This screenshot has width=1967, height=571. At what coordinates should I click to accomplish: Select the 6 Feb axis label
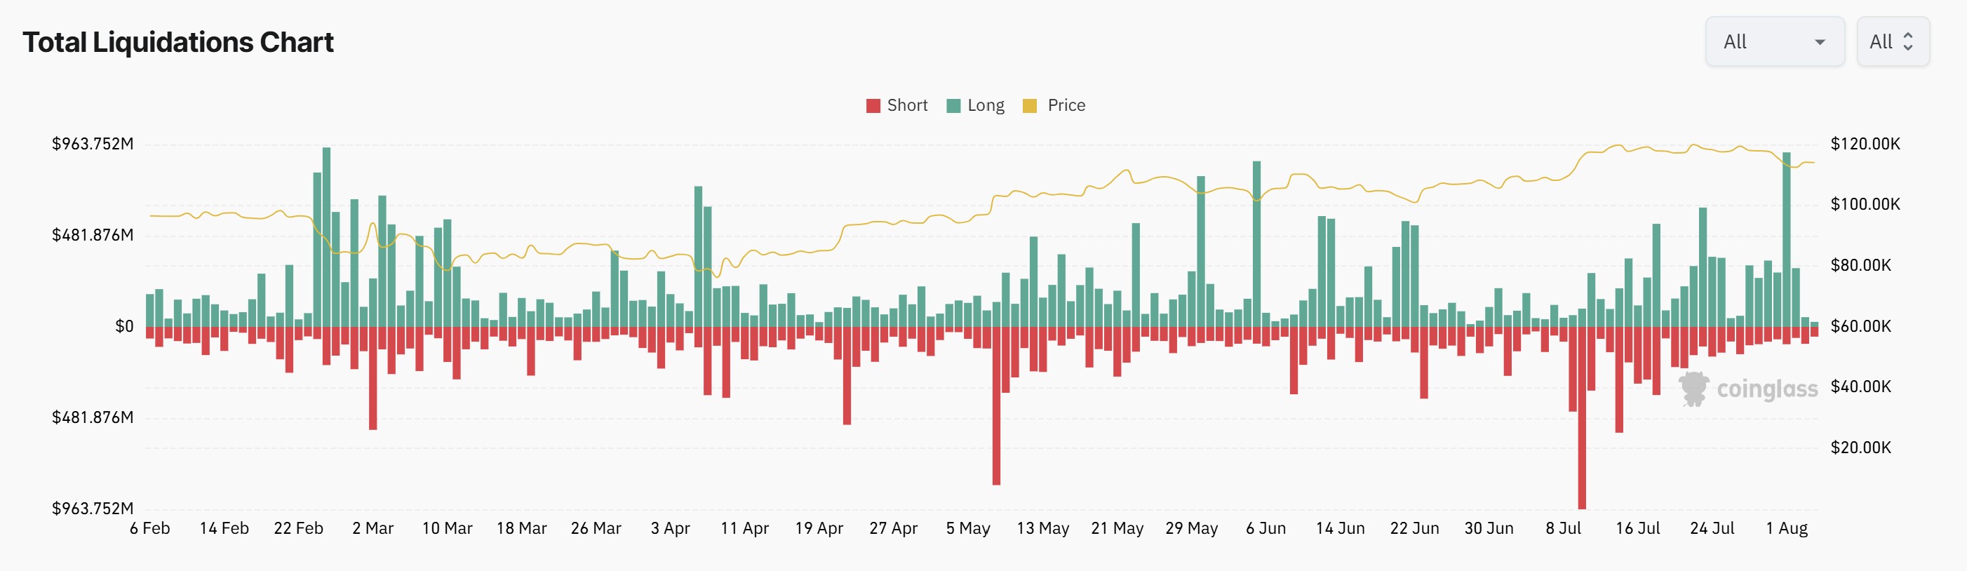(150, 528)
